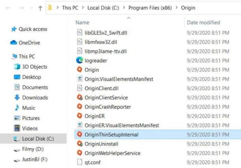Click the qt.conf file icon
Viewport: 241px width, 168px height.
pyautogui.click(x=80, y=162)
